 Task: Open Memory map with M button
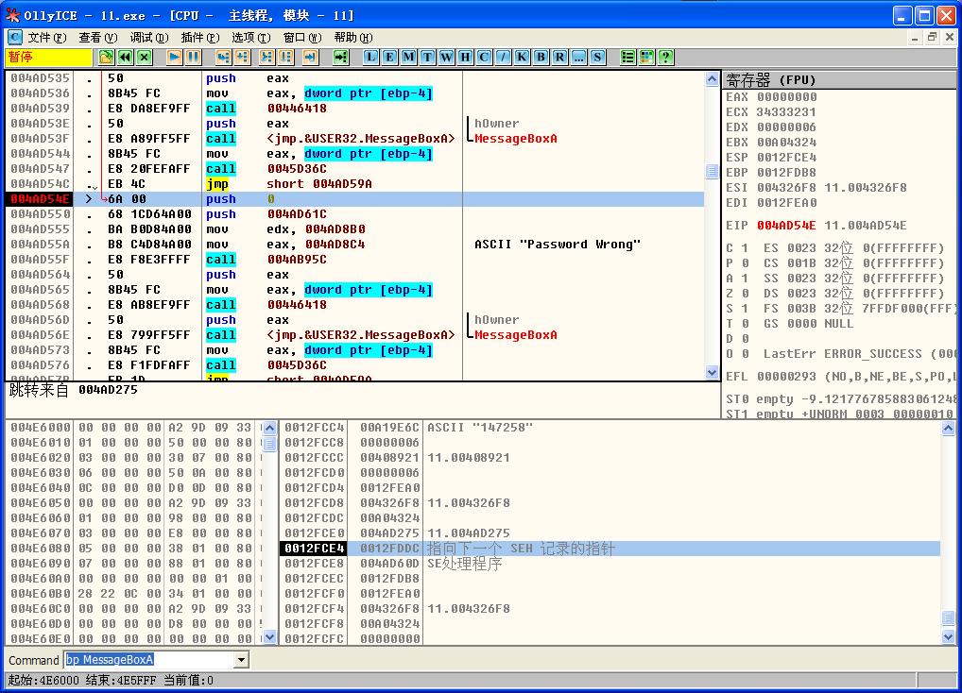point(408,58)
